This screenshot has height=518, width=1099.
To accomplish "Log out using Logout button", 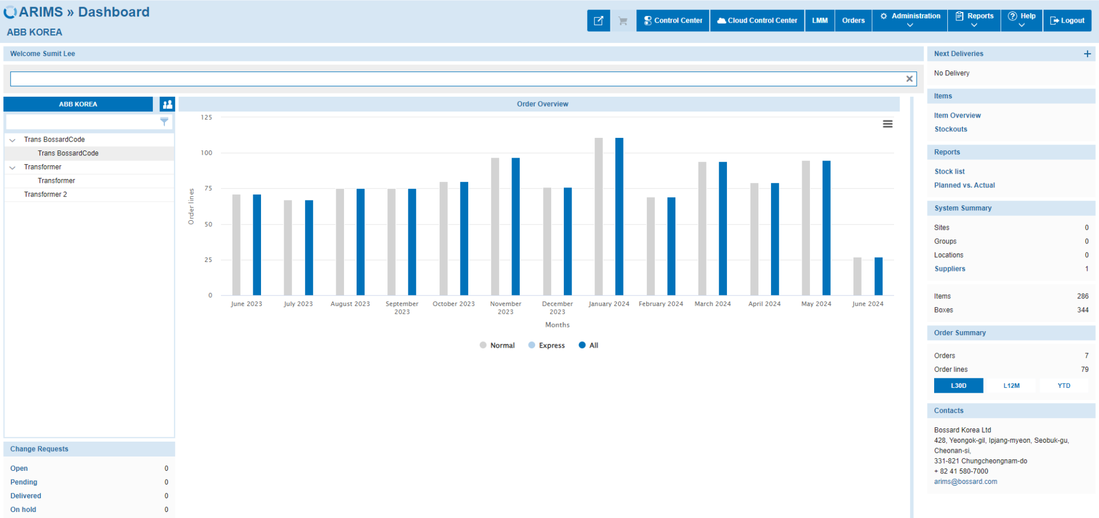I will point(1067,21).
